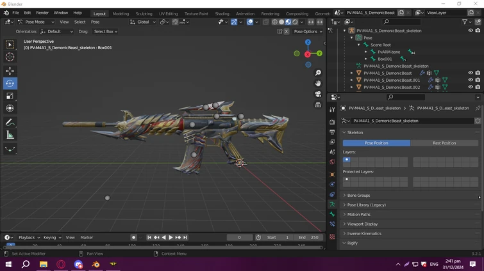
Task: Open the Render menu
Action: point(42,13)
